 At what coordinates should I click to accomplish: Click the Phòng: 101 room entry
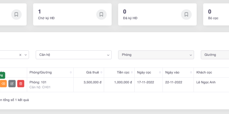click(x=38, y=82)
